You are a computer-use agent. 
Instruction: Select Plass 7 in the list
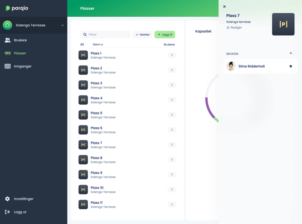click(x=127, y=145)
